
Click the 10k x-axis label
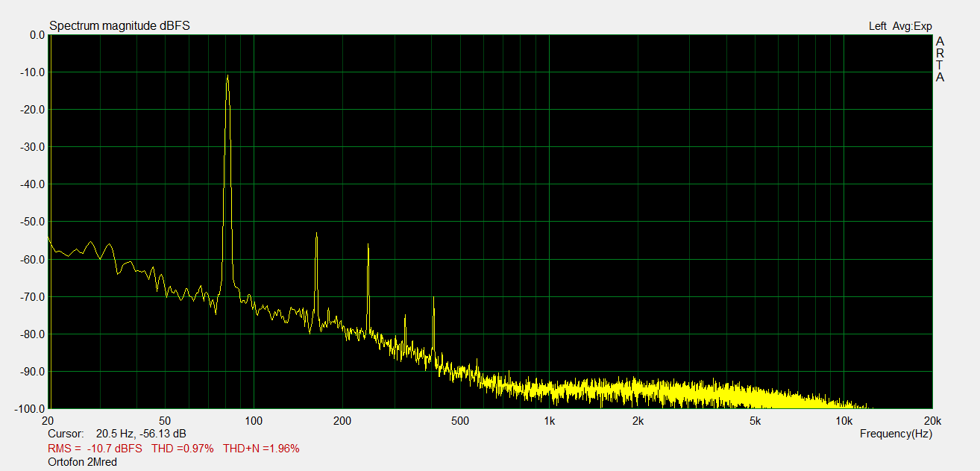point(844,420)
